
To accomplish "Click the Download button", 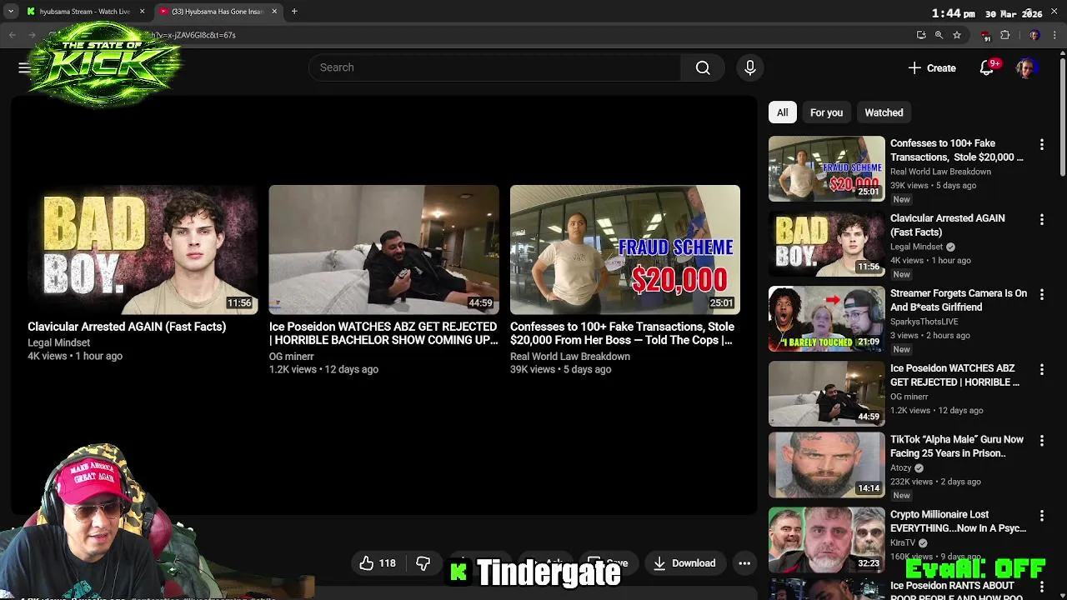I will coord(685,563).
